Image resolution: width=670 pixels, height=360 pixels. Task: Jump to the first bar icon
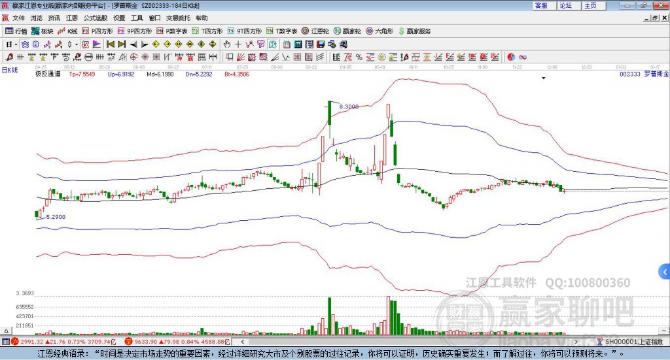tap(110, 44)
